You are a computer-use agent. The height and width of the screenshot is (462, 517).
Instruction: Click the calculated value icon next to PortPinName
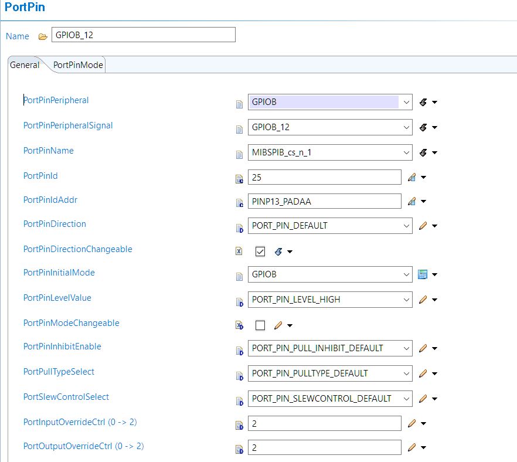(x=423, y=152)
